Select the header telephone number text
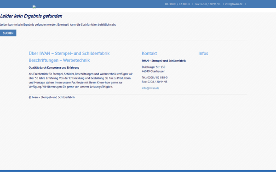Screen dimensions: 276x172 tap(177, 4)
